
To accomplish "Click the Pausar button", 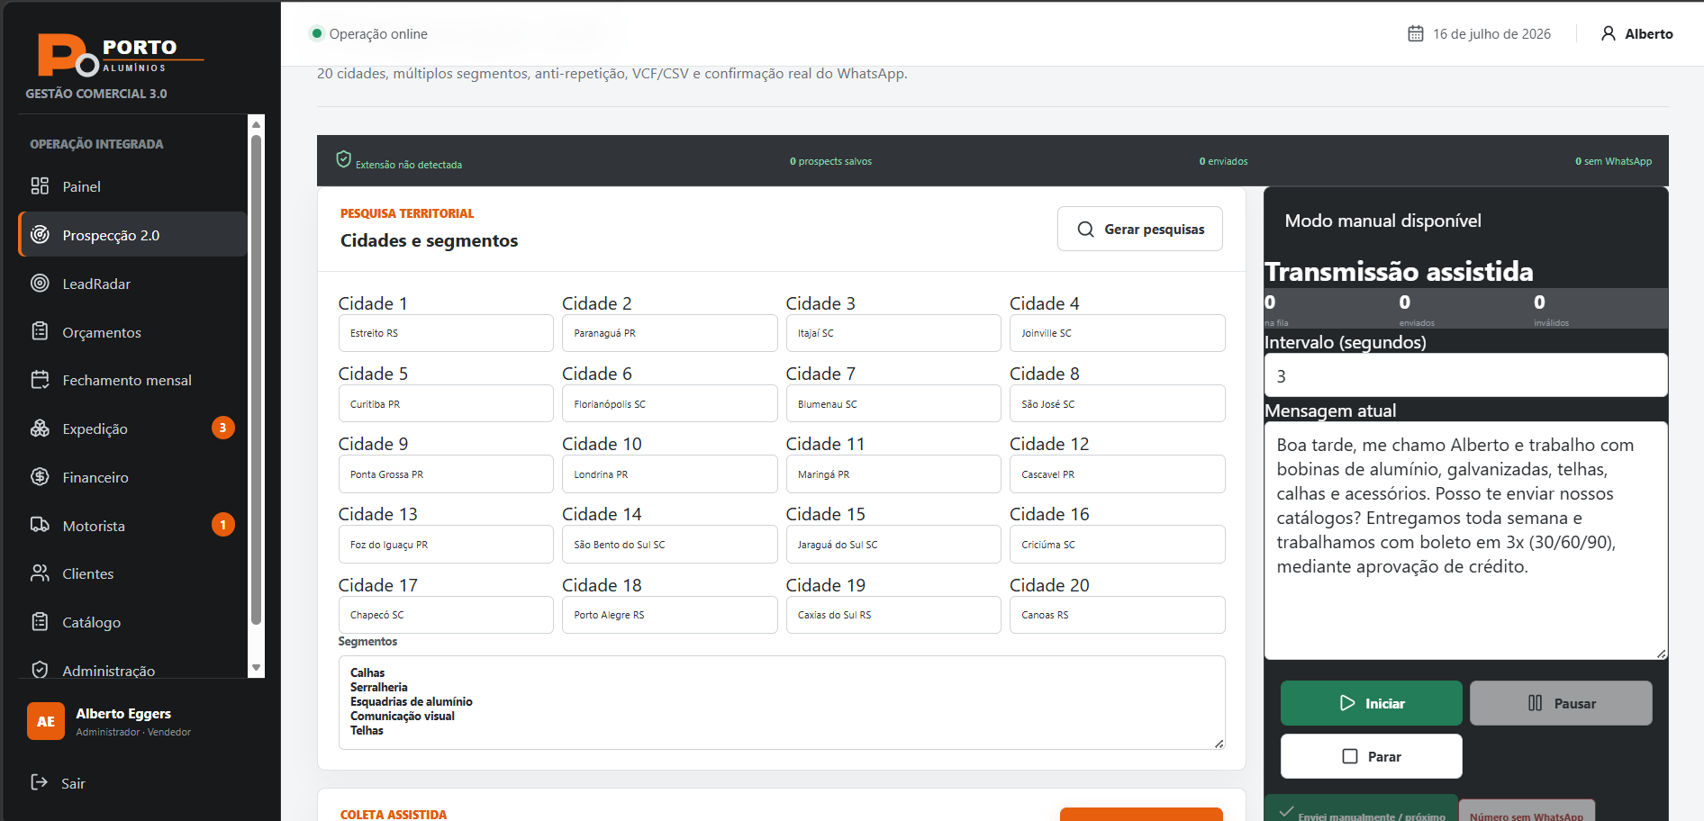I will point(1561,703).
